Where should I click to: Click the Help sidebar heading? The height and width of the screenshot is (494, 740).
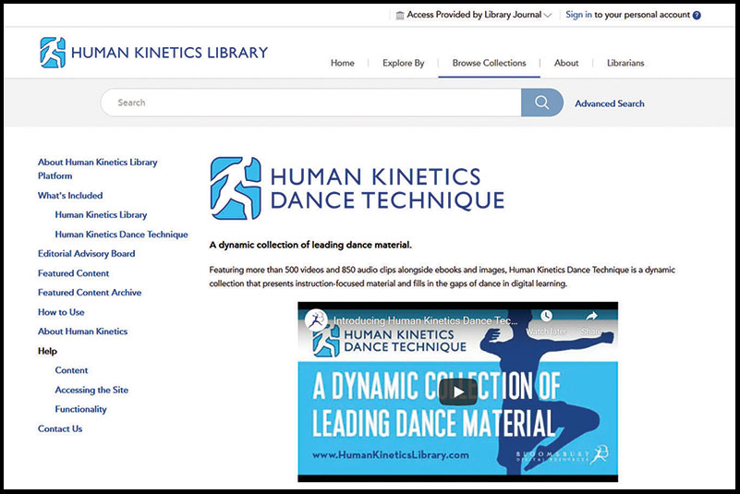(x=47, y=351)
